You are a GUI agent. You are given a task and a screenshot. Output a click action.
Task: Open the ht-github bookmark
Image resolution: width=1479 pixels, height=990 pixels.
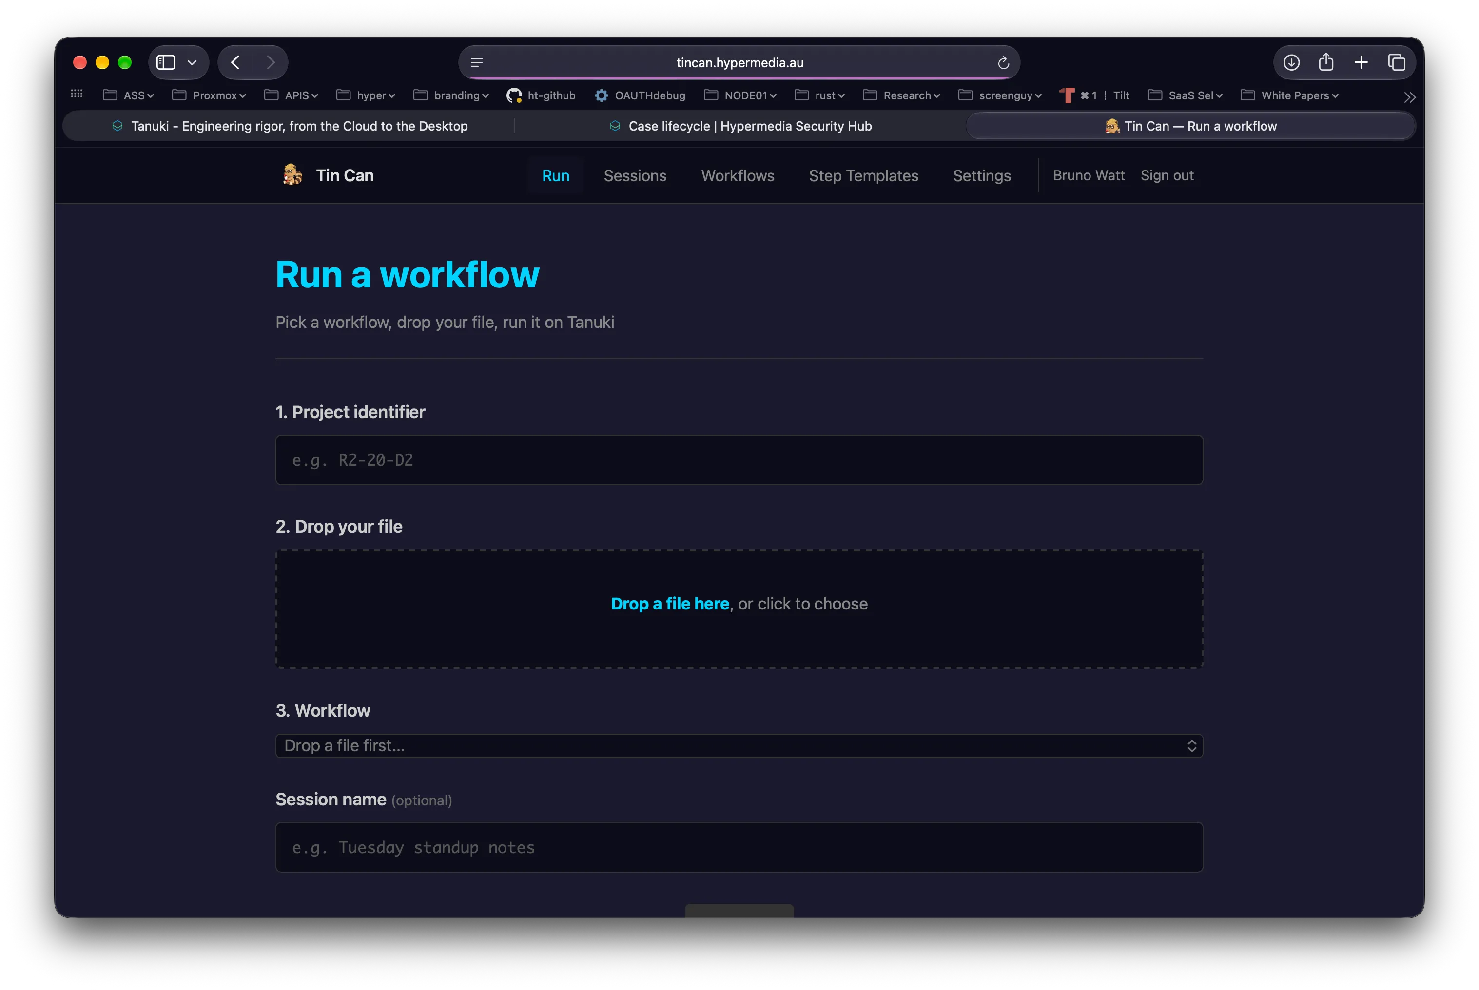pos(541,95)
